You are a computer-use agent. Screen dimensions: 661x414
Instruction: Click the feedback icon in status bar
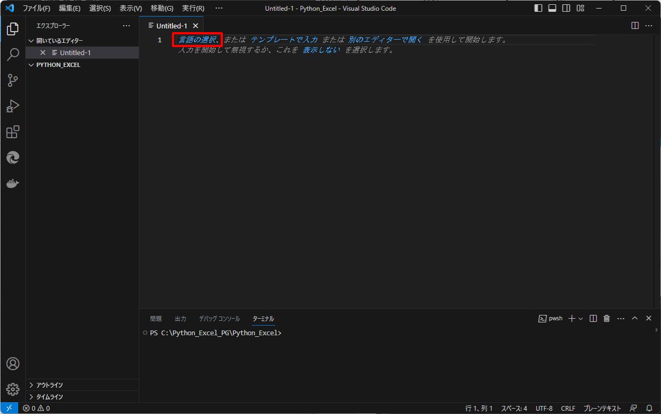pos(634,408)
